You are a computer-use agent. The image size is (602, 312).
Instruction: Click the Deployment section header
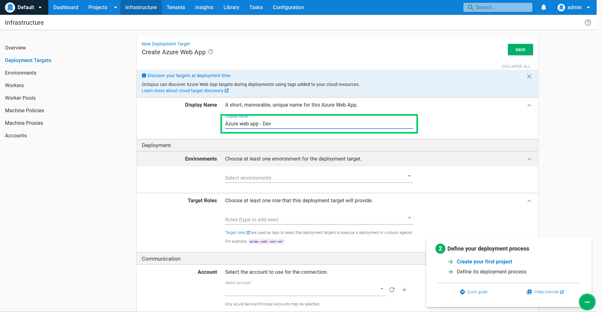[337, 145]
